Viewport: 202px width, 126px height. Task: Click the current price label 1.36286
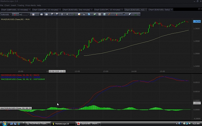pos(197,22)
